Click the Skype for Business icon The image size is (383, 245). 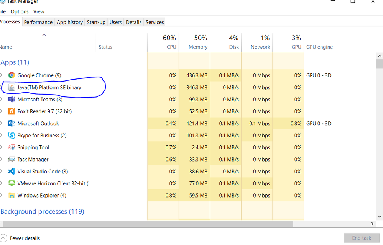[12, 136]
